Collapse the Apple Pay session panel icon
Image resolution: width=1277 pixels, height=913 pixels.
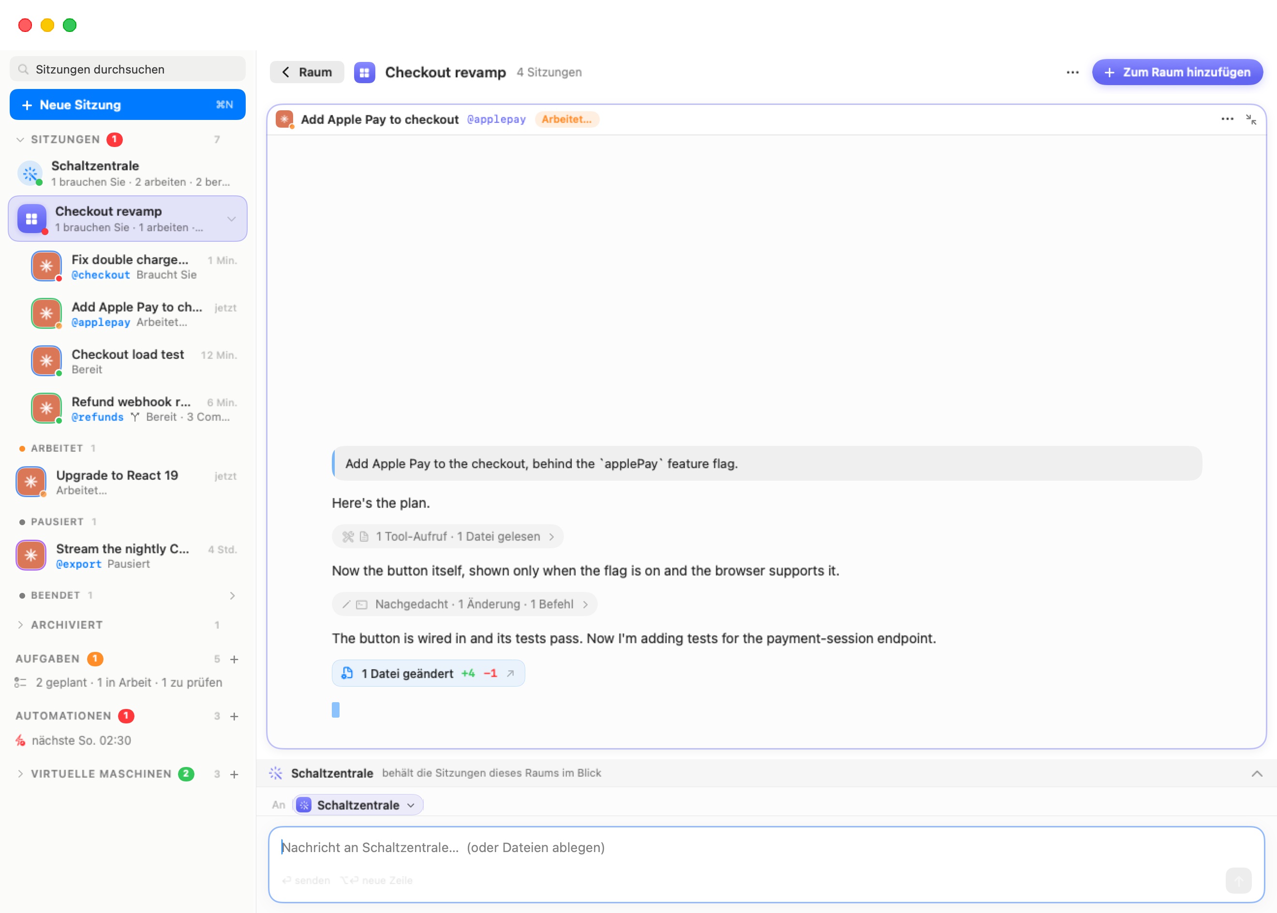pos(1250,119)
